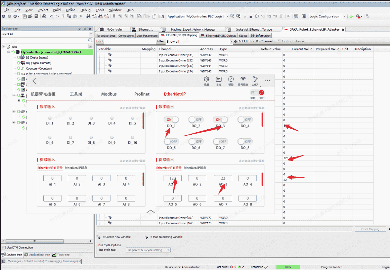
Task: Click the print icon in the toolbar
Action: coord(43,16)
